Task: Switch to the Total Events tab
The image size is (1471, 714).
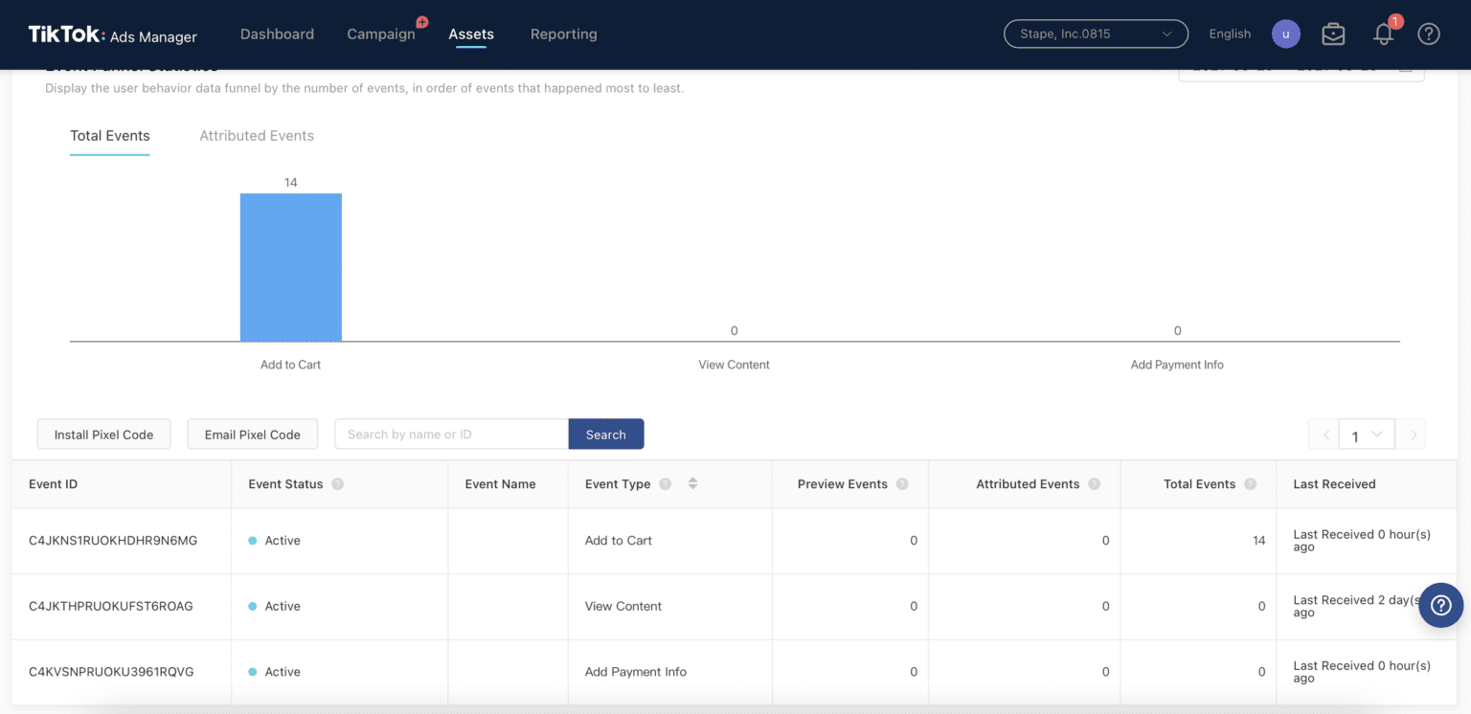Action: (x=110, y=136)
